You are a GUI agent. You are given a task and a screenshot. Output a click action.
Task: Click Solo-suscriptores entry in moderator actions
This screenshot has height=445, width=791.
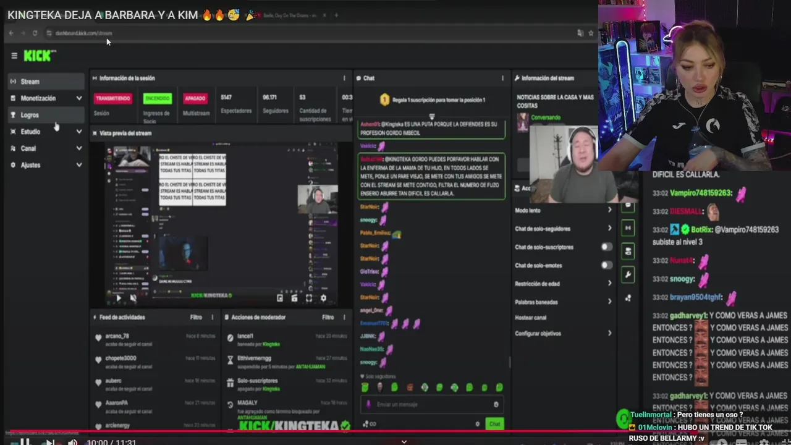click(287, 384)
